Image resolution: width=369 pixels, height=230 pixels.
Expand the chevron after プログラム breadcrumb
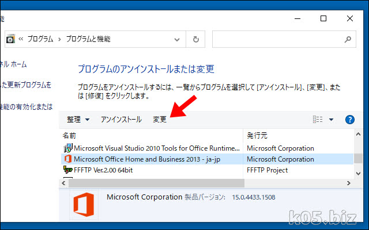pyautogui.click(x=59, y=39)
